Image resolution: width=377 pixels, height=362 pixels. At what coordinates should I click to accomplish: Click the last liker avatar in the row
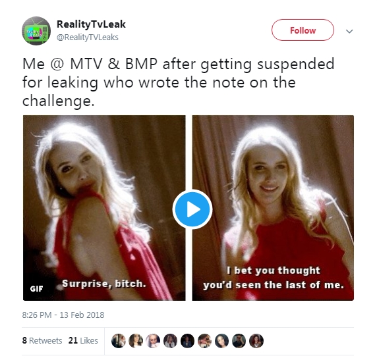coord(256,341)
